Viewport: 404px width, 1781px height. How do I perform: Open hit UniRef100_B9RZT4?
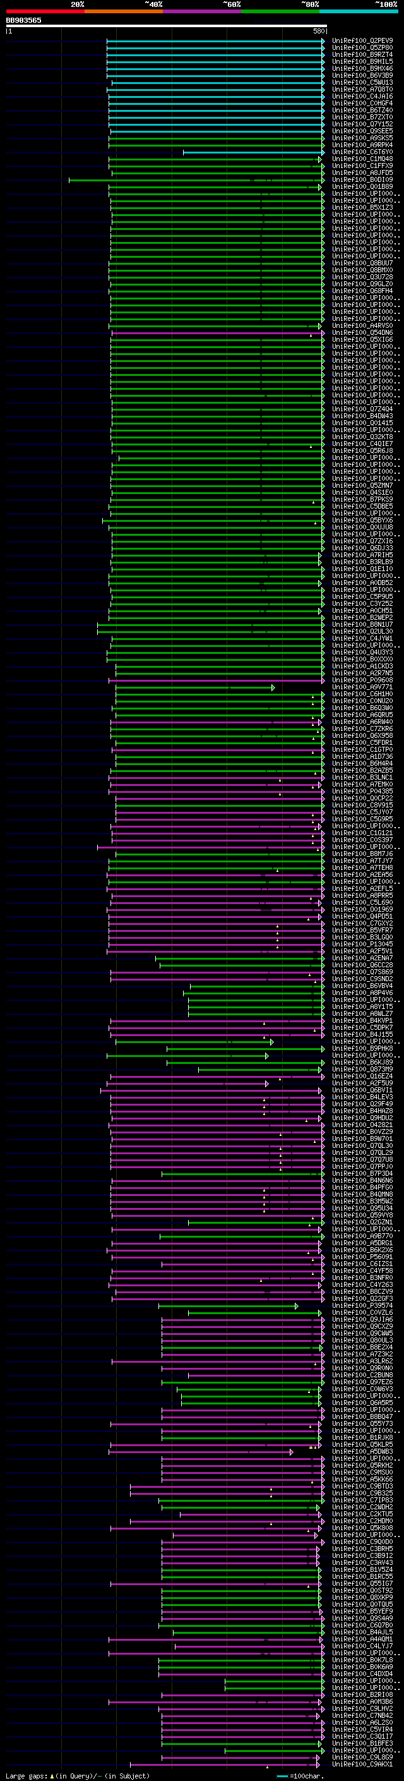[x=362, y=54]
